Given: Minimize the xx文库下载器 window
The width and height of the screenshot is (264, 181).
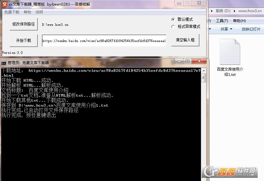Looking at the screenshot, I should pos(179,3).
